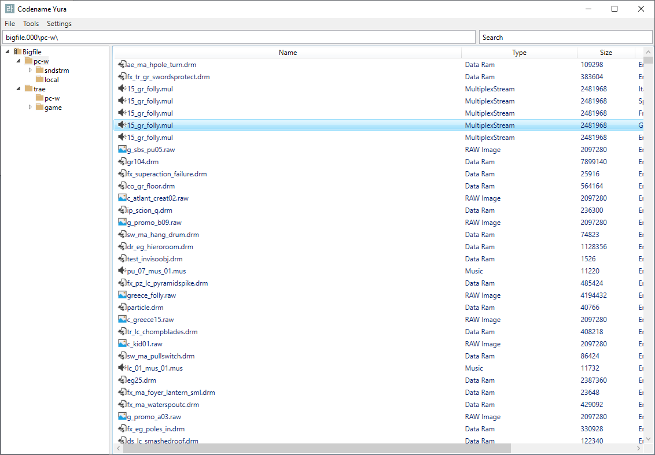
Task: Click the sndstrm folder icon
Action: [39, 71]
